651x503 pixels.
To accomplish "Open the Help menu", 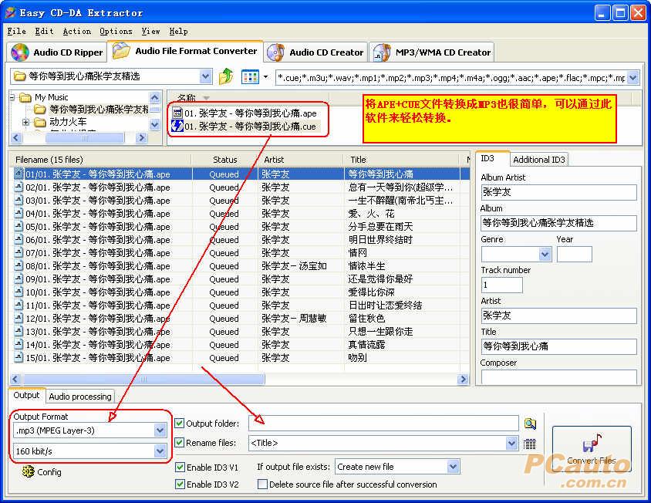I will point(178,31).
